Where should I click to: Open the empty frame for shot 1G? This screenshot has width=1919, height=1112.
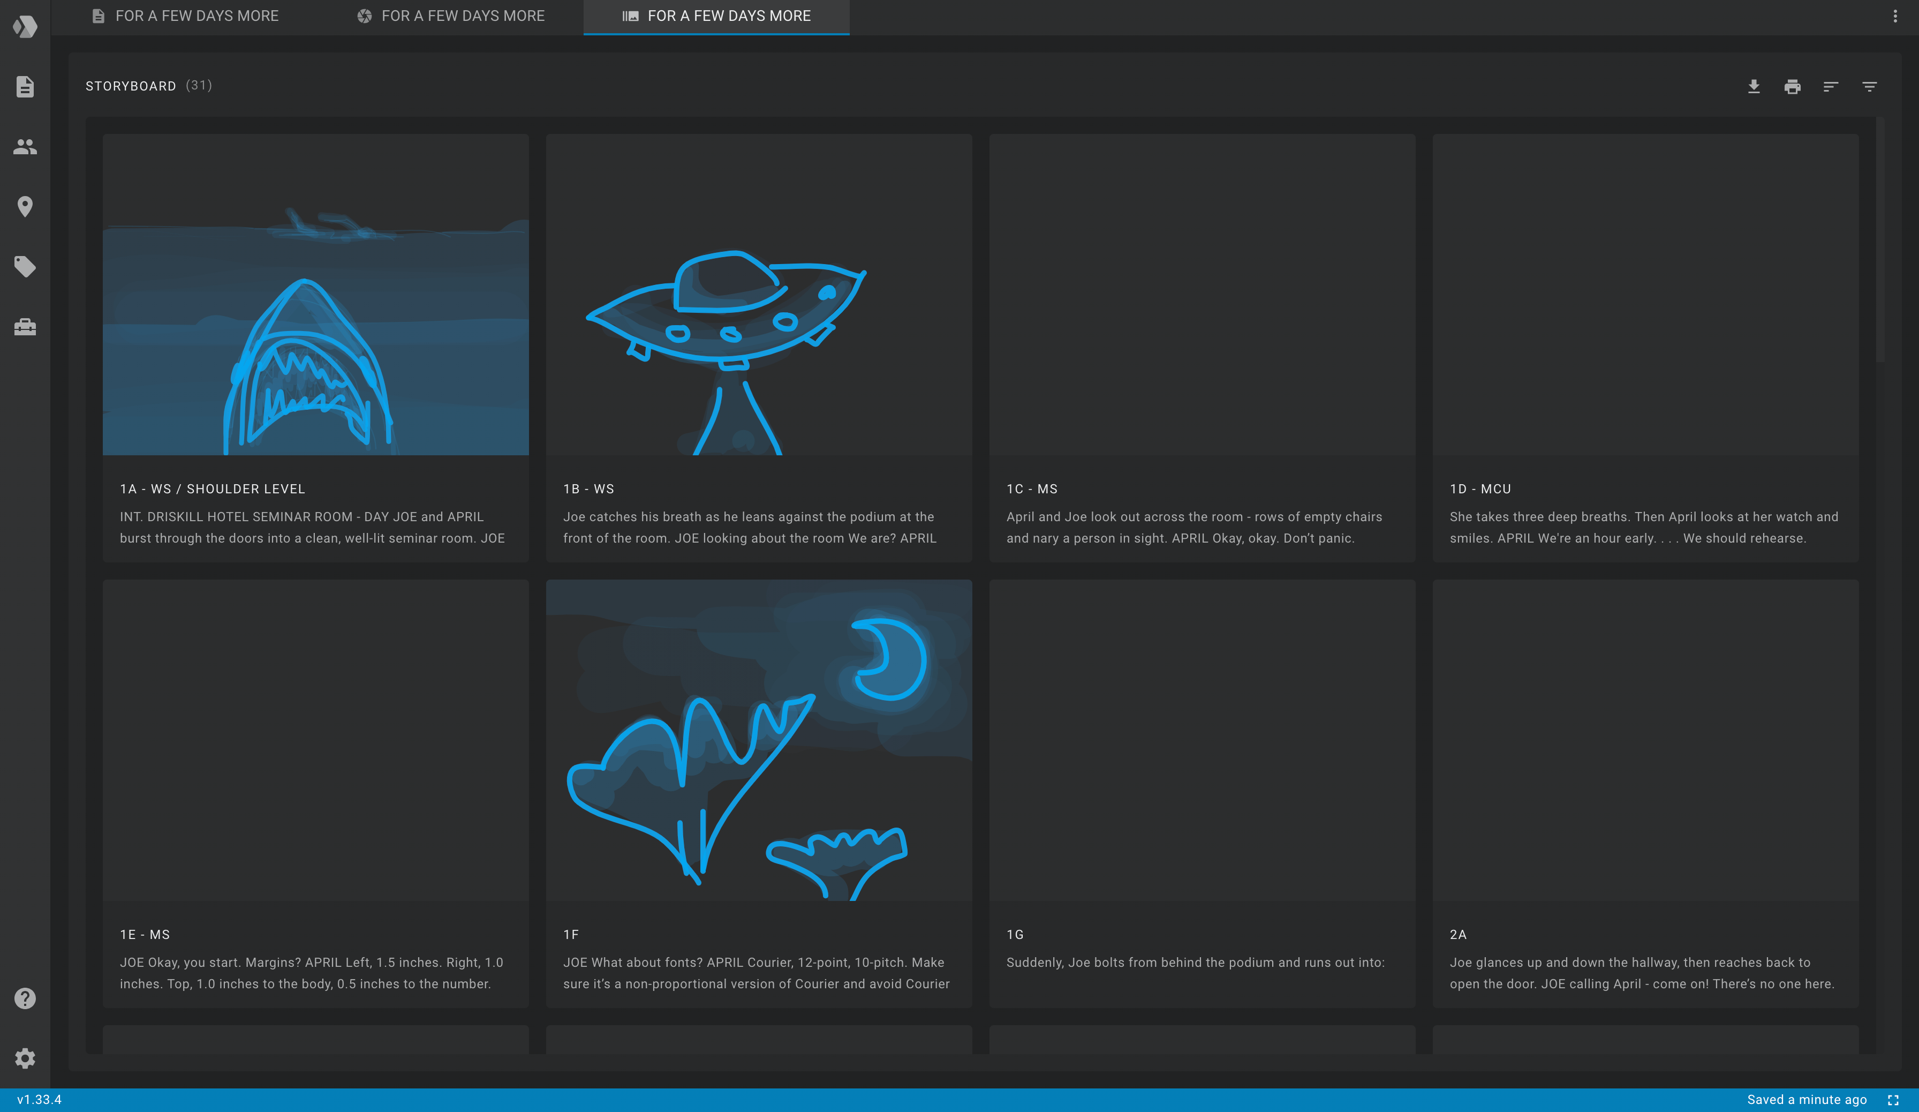coord(1203,740)
